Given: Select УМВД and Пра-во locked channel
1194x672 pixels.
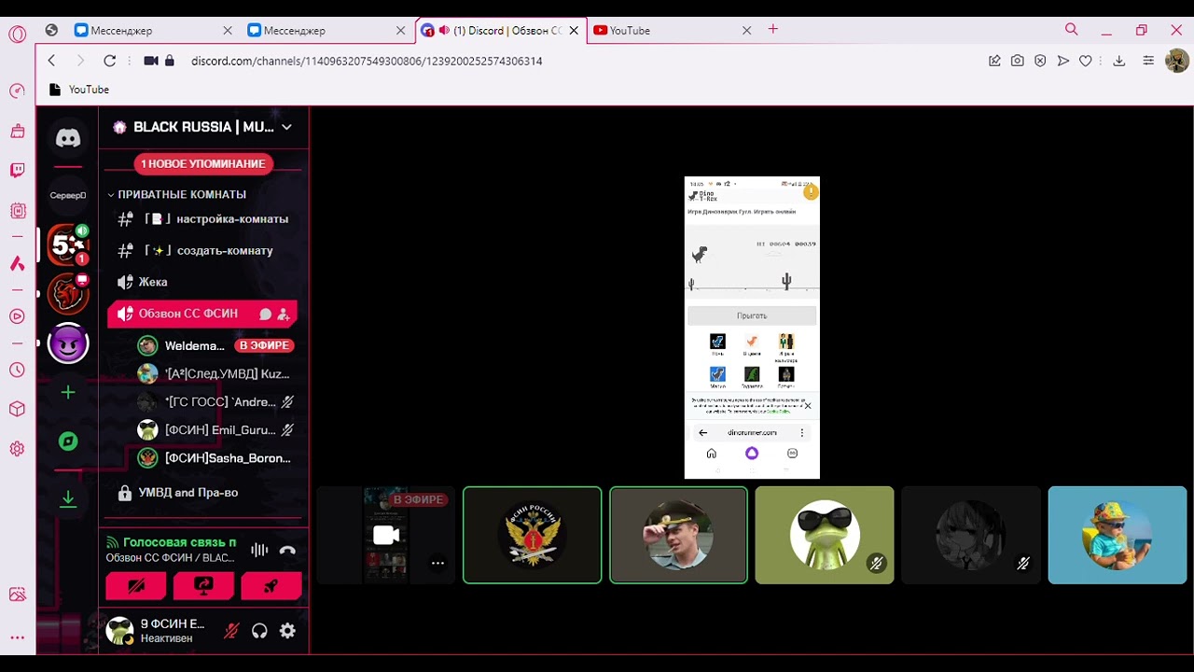Looking at the screenshot, I should pos(203,492).
